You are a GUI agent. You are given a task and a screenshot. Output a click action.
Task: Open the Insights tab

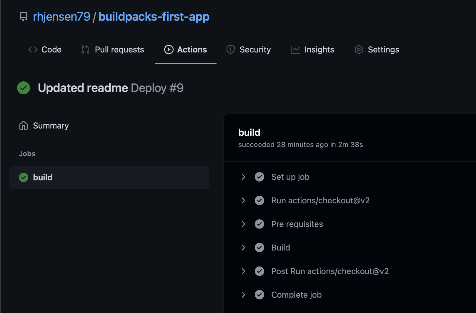[x=312, y=50]
